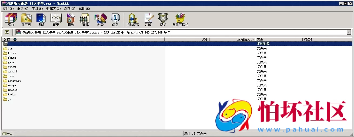Click the 添加 (Add) toolbar icon
The image size is (354, 137).
coord(11,20)
